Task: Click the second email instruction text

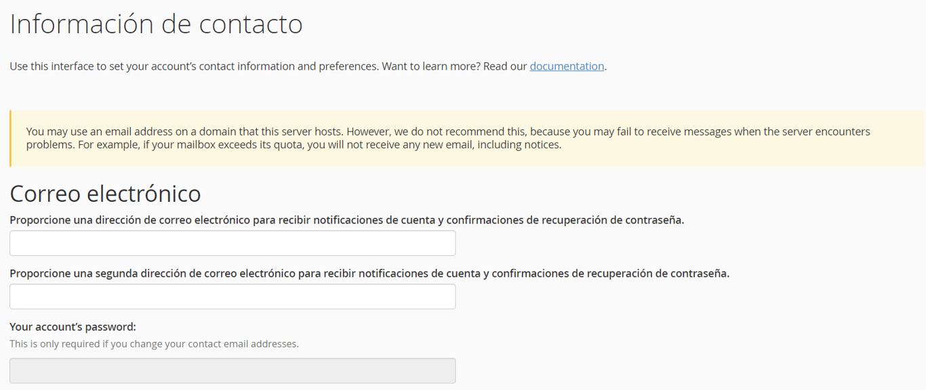Action: click(x=369, y=273)
